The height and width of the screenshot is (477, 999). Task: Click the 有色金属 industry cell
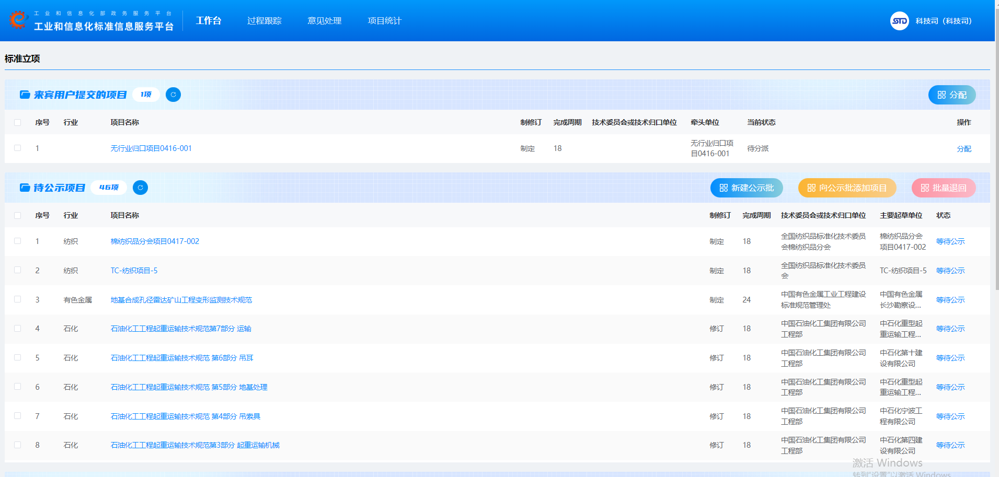[x=78, y=300]
